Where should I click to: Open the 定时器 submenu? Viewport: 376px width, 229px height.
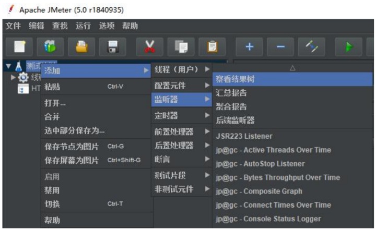pos(182,115)
